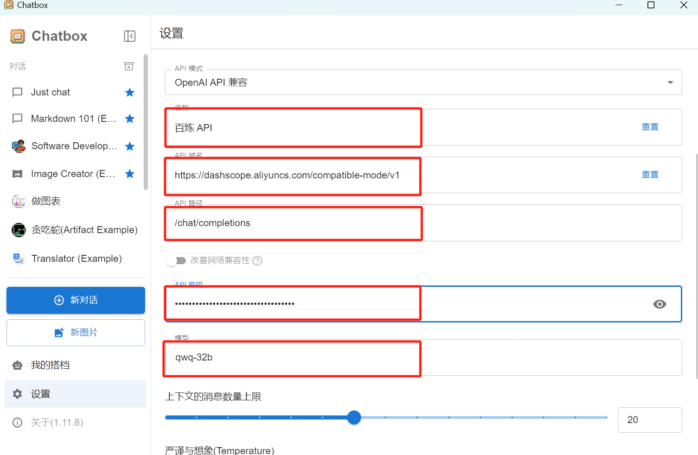This screenshot has width=698, height=455.
Task: Maximize the Chatbox window
Action: coord(651,5)
